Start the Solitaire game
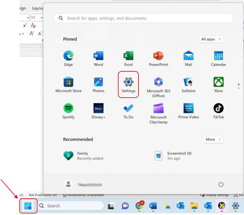Viewport: 244px width, 215px height. click(188, 85)
